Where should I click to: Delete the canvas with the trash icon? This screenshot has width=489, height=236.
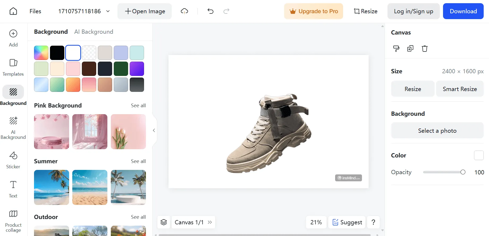pos(425,49)
